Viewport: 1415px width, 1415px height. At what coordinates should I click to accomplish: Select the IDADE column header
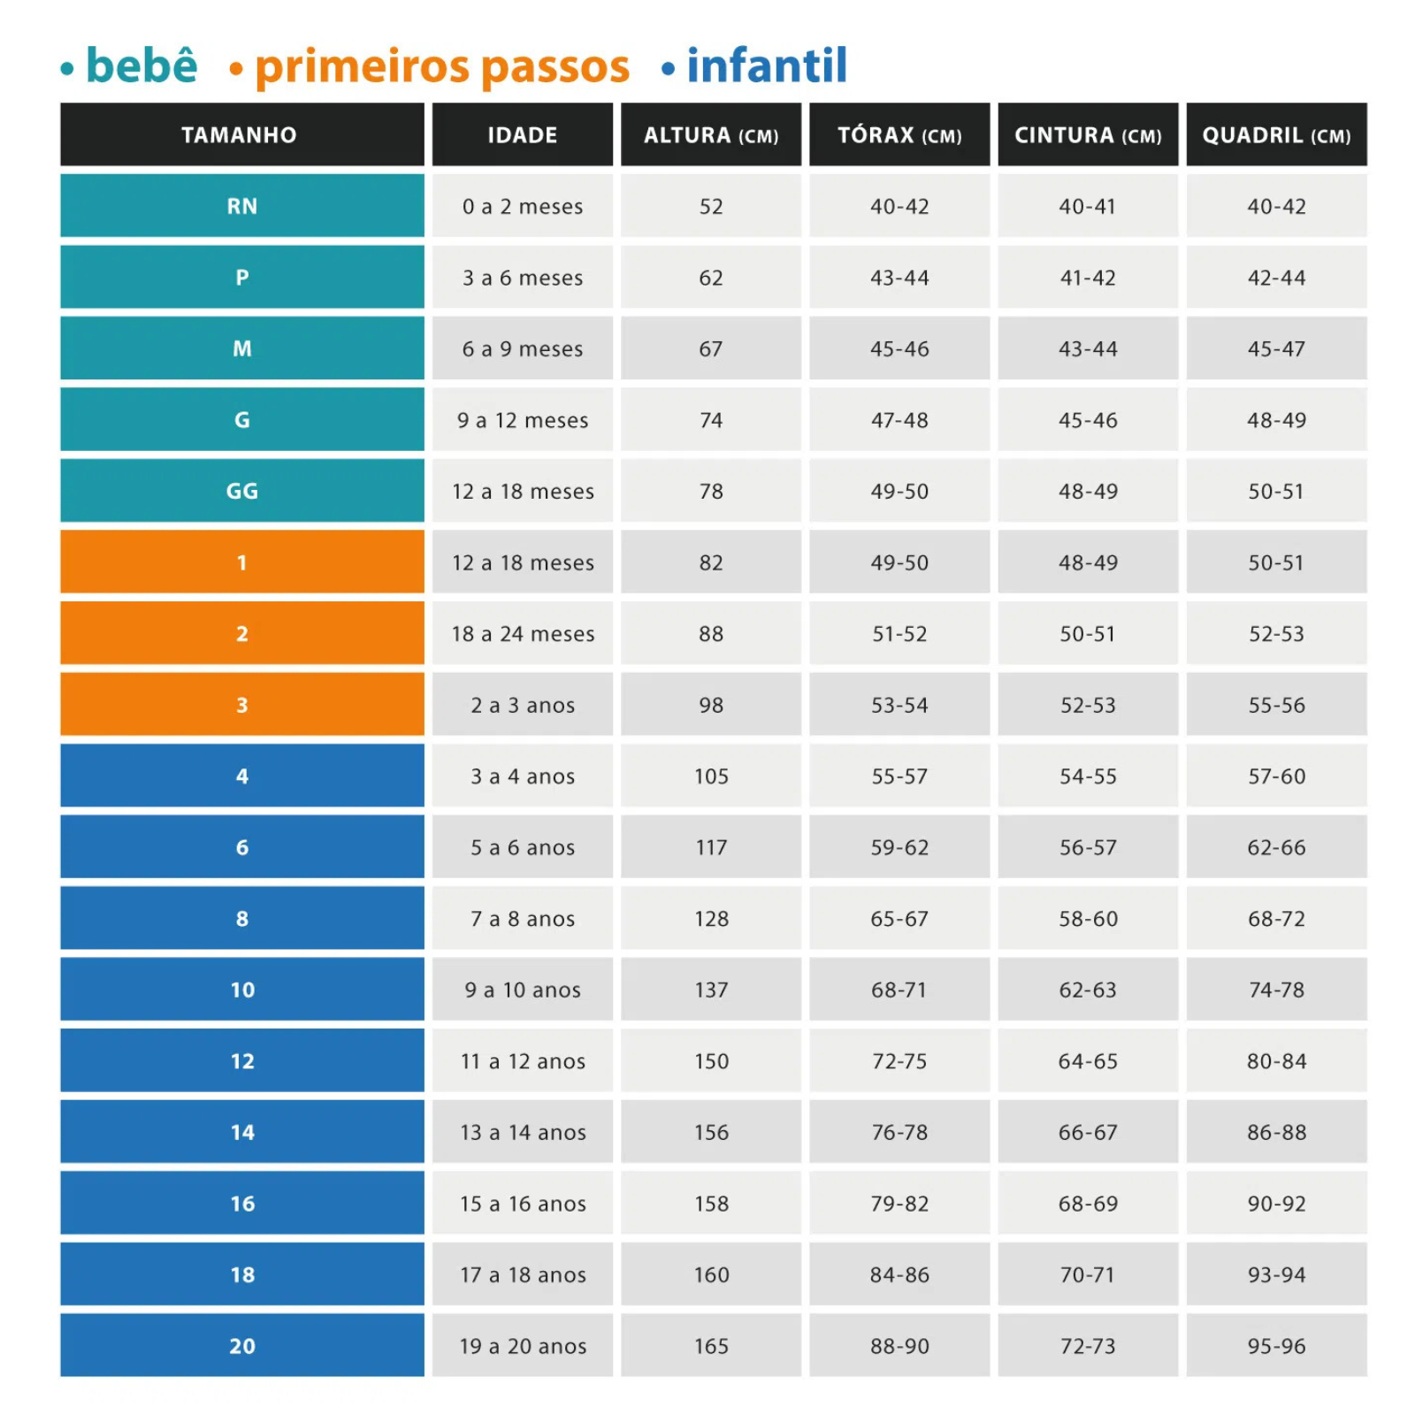[522, 134]
